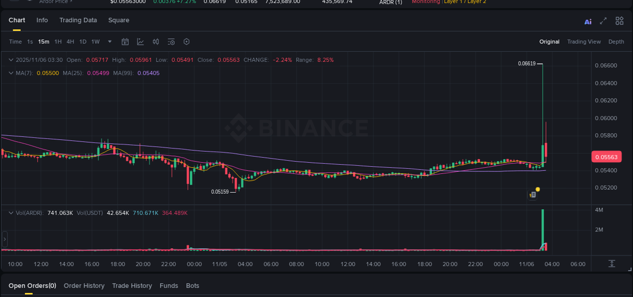Select the 1W timeframe
This screenshot has height=297, width=633.
coord(95,42)
